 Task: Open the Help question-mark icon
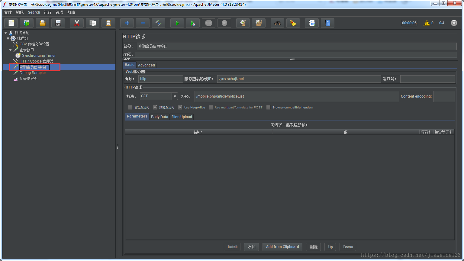point(328,23)
